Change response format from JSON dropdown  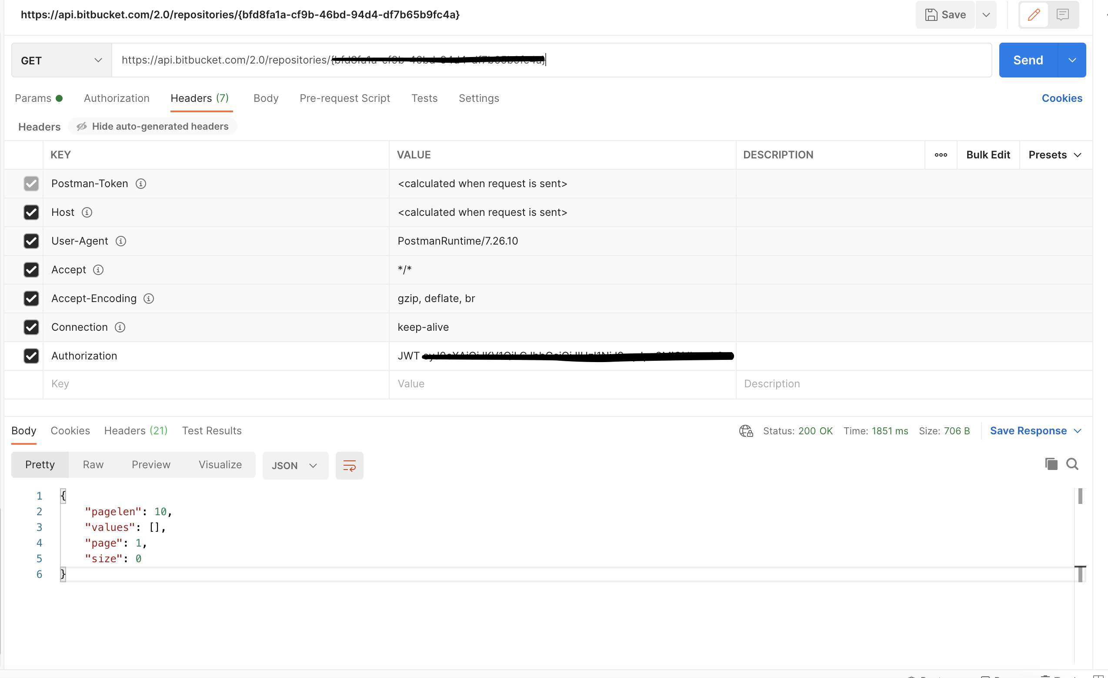pos(295,466)
